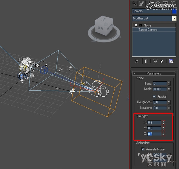Click Make Unique icon
The image size is (179, 169).
[x=155, y=61]
